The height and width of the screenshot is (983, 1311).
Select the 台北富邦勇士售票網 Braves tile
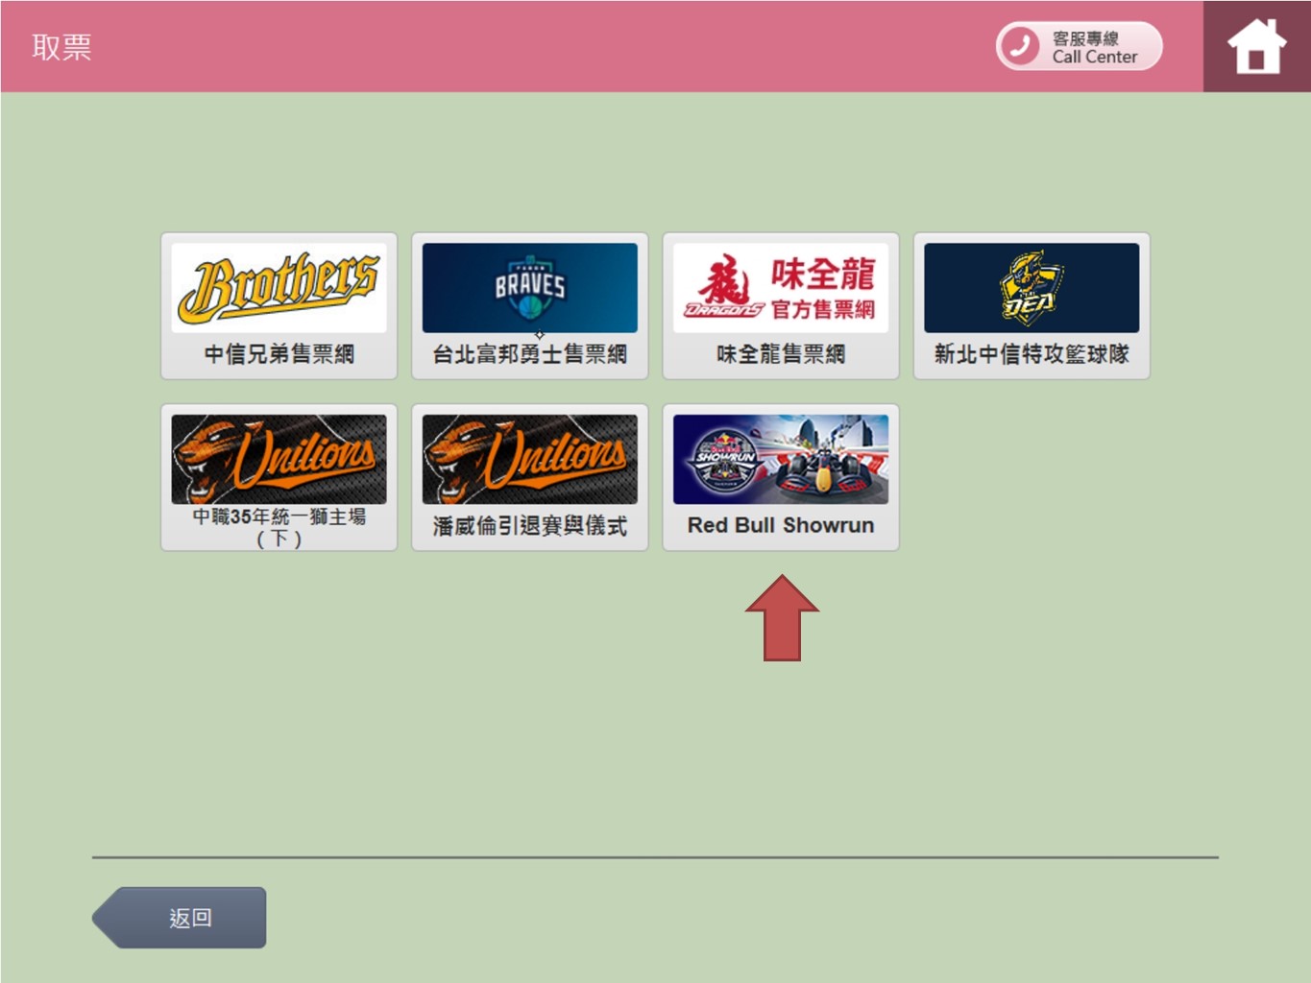[x=530, y=305]
